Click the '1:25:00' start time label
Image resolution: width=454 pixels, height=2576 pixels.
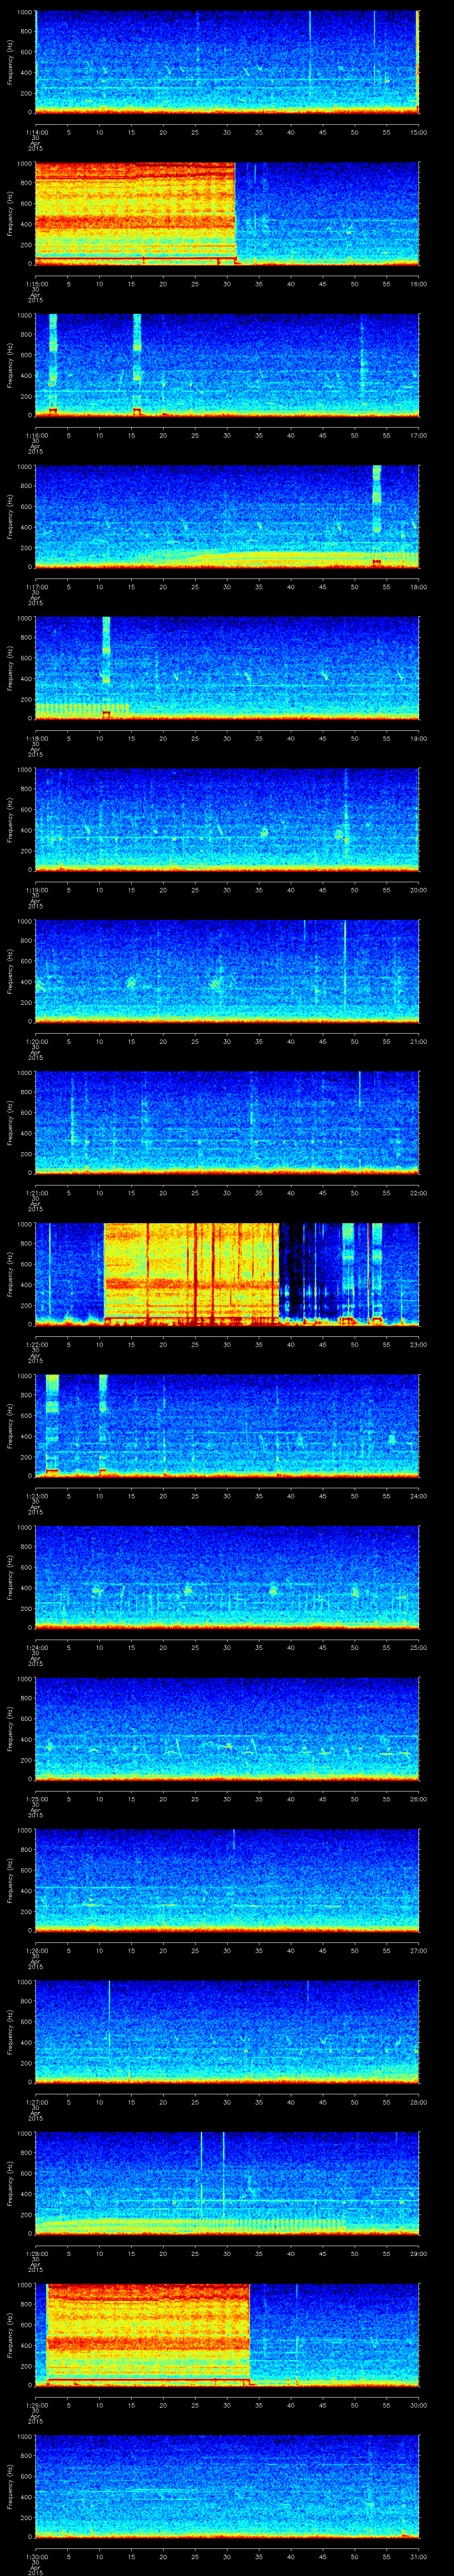pos(36,1799)
